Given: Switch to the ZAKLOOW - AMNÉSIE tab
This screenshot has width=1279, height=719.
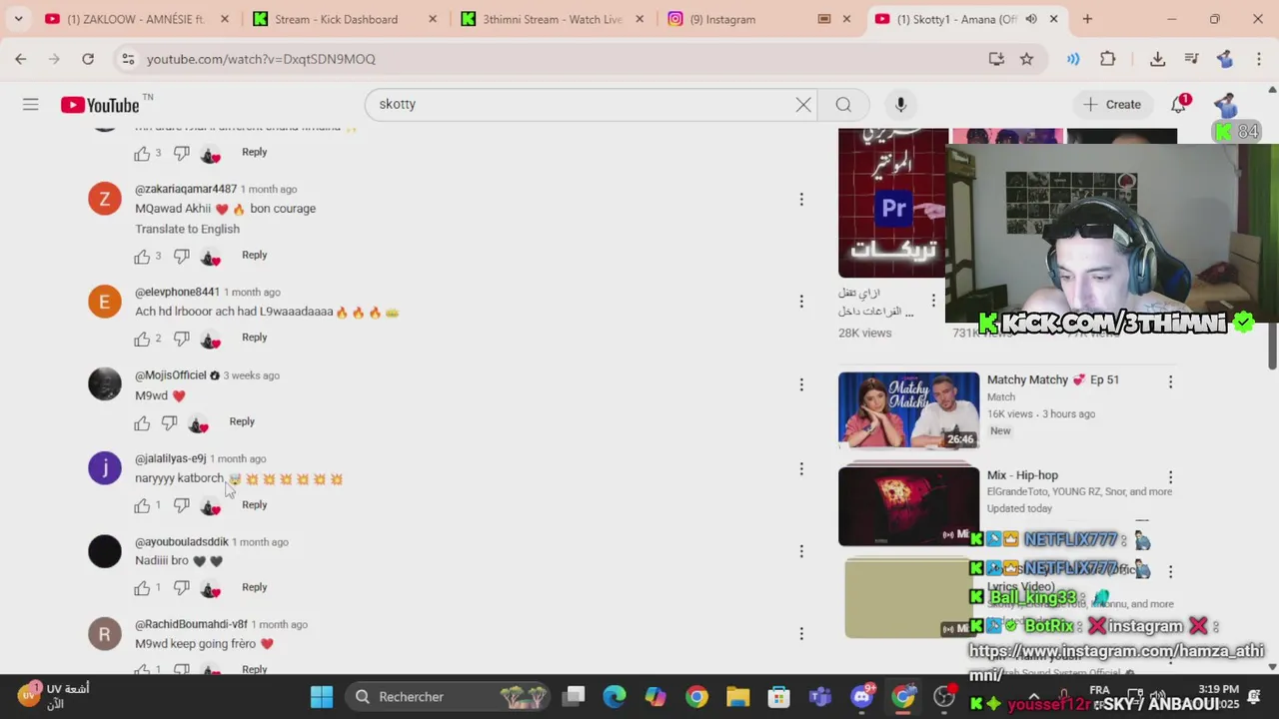Looking at the screenshot, I should coord(135,19).
